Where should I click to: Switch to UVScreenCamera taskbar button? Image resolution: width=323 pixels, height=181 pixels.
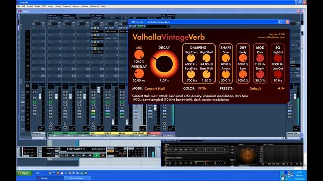77,178
